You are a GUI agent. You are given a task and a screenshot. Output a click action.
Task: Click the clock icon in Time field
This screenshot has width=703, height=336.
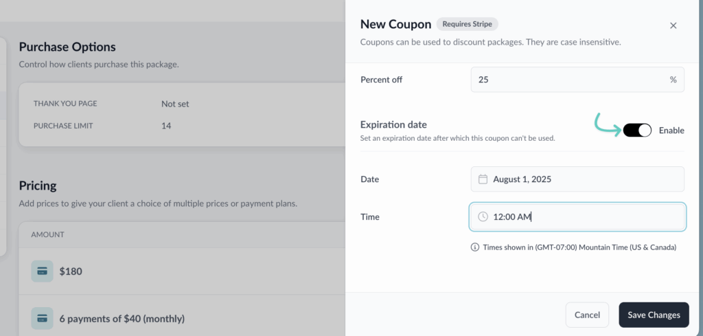tap(483, 216)
